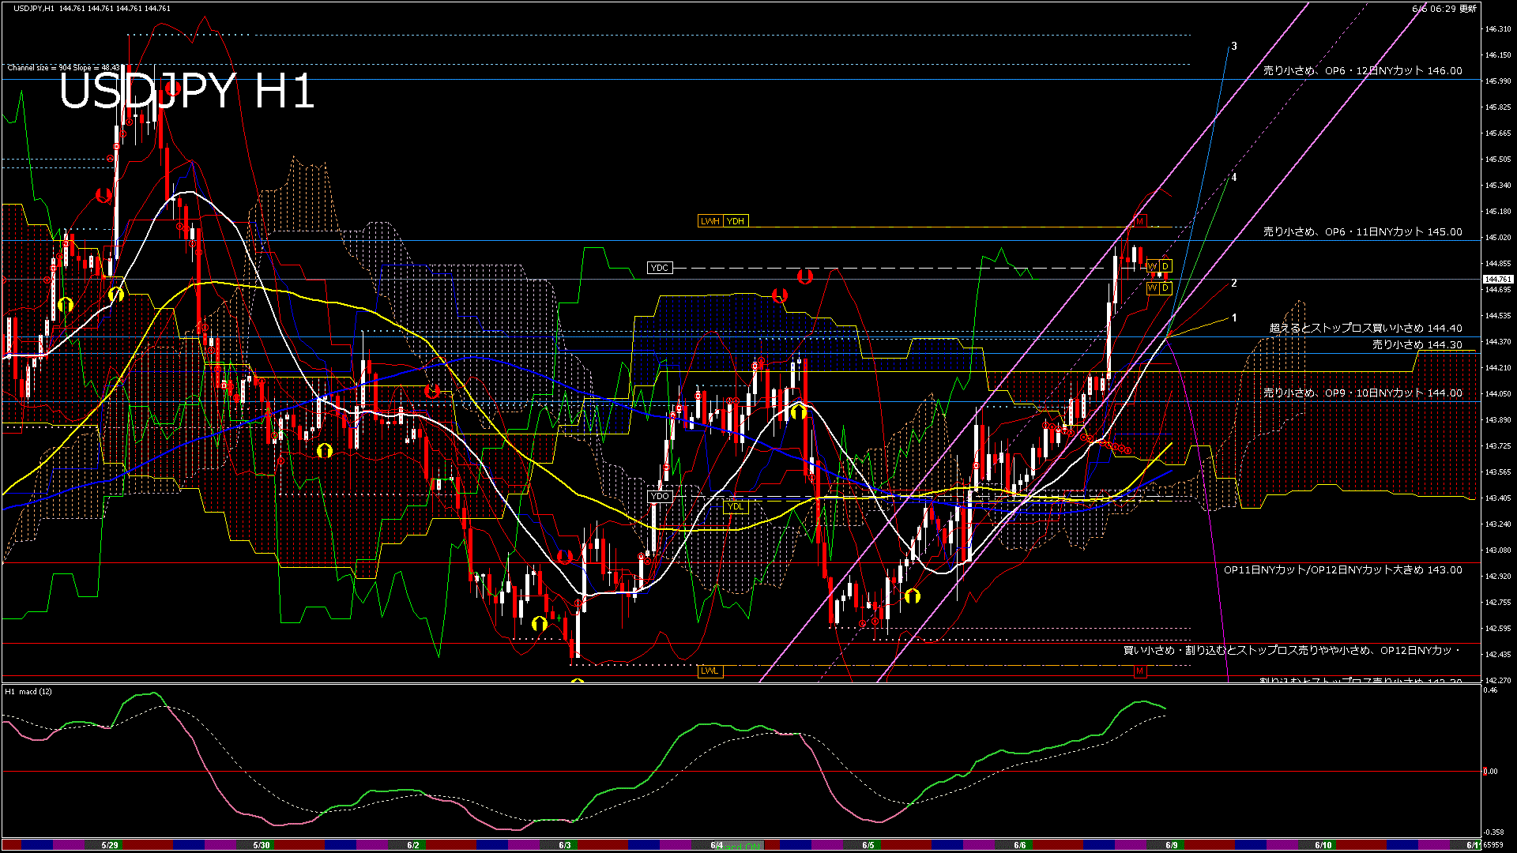The image size is (1517, 853).
Task: Click the YDO price level label
Action: 659,496
